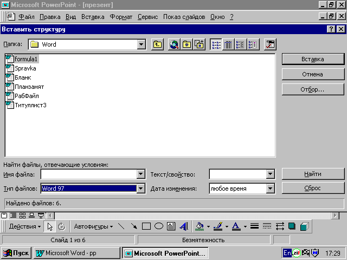Open the Пуск start button
The height and width of the screenshot is (260, 347).
(x=16, y=253)
